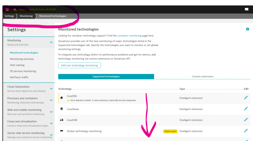Click the Couchbase row name
The width and height of the screenshot is (253, 141).
(73, 109)
